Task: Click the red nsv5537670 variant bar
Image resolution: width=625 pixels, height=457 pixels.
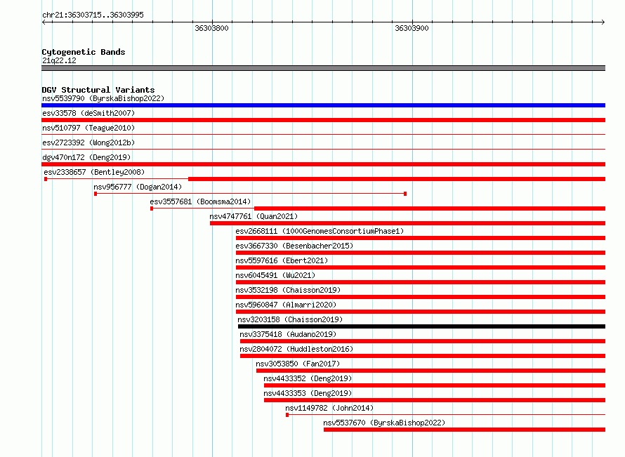Action: point(464,430)
